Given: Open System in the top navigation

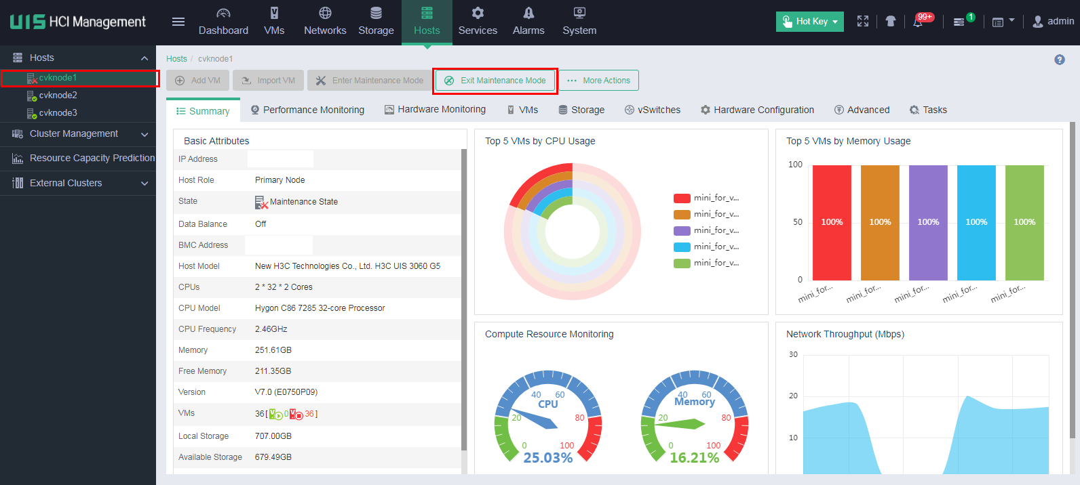Looking at the screenshot, I should coord(579,22).
